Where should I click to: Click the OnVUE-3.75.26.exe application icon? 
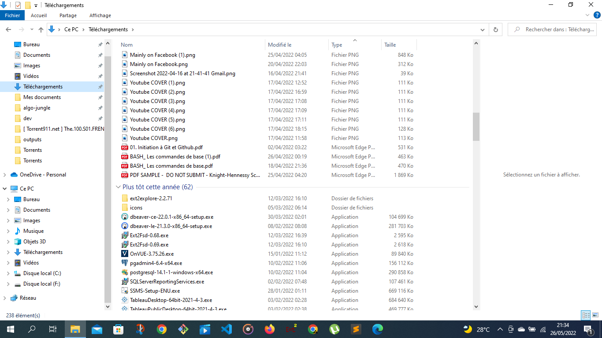125,254
